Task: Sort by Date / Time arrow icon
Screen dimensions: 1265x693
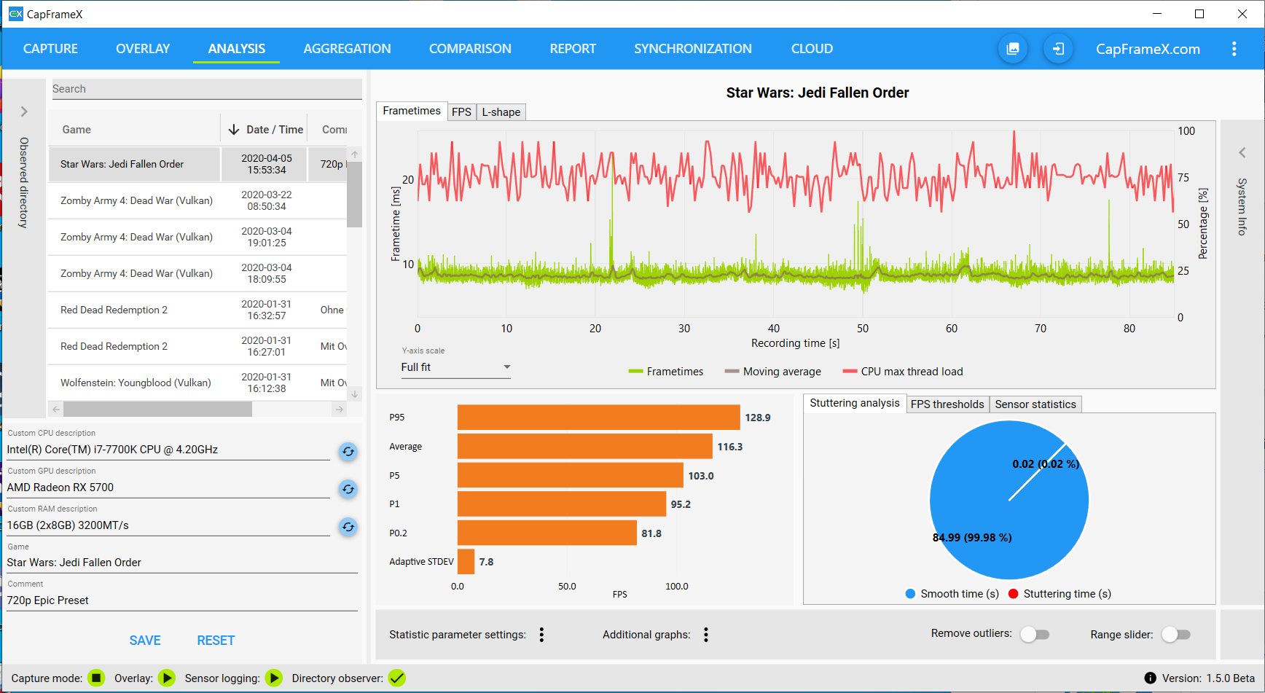Action: coord(234,130)
